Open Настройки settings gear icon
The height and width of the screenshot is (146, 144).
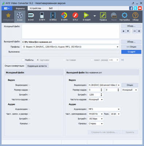tap(125, 16)
